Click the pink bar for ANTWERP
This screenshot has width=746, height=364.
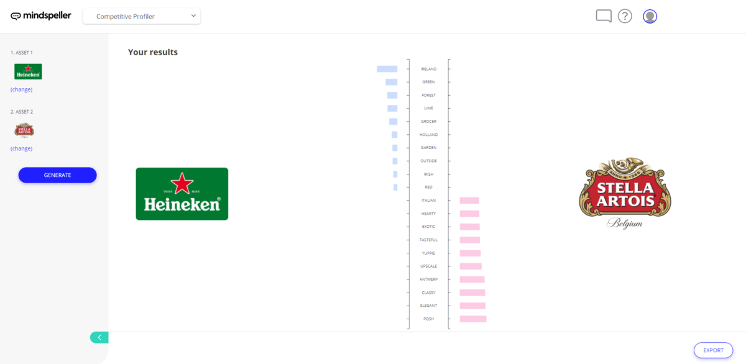coord(472,280)
